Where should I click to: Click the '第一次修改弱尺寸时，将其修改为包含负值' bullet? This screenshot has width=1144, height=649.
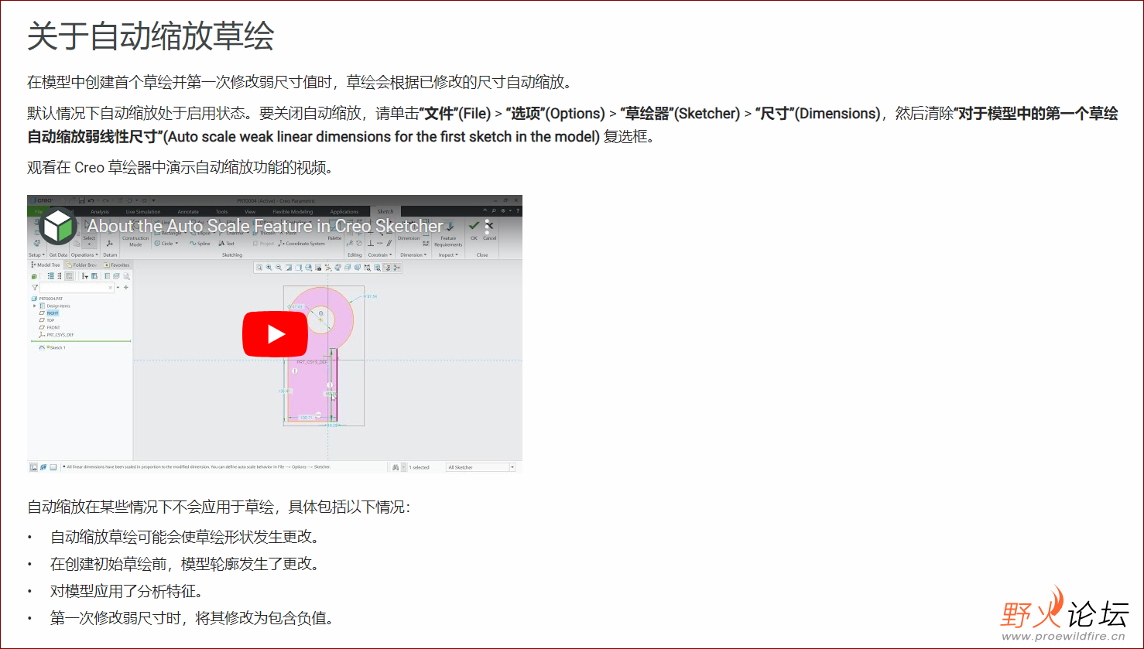[192, 618]
